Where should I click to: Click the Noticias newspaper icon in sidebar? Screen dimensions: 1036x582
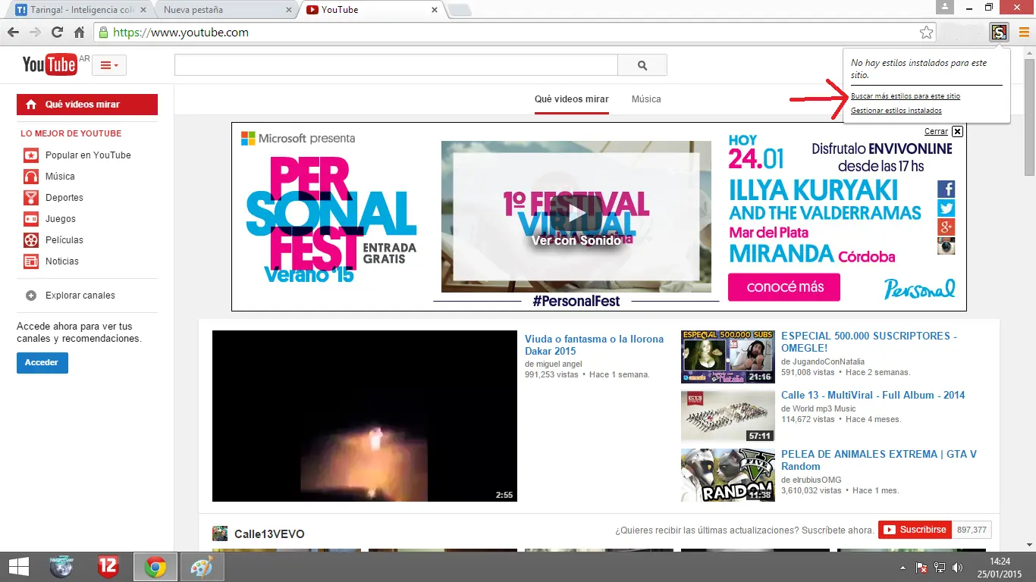30,261
